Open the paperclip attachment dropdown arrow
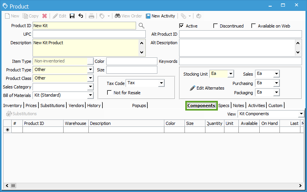 [x=190, y=16]
